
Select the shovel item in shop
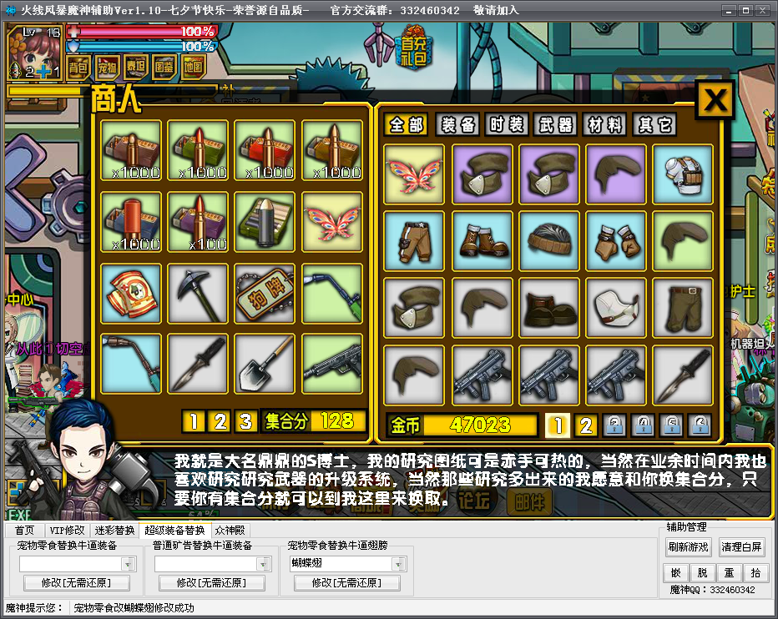pos(265,364)
